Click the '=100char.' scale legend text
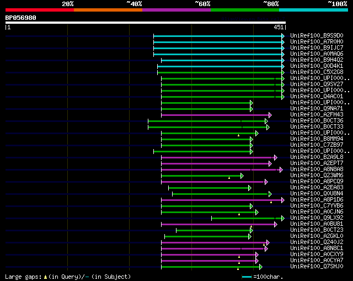This screenshot has height=281, width=353. (268, 277)
